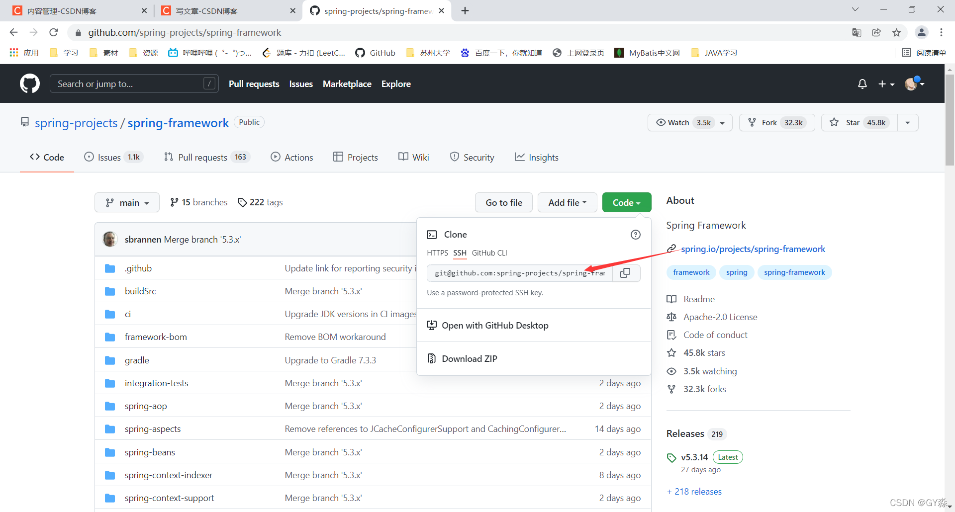The height and width of the screenshot is (512, 955).
Task: Open Explore in top navigation
Action: [396, 84]
